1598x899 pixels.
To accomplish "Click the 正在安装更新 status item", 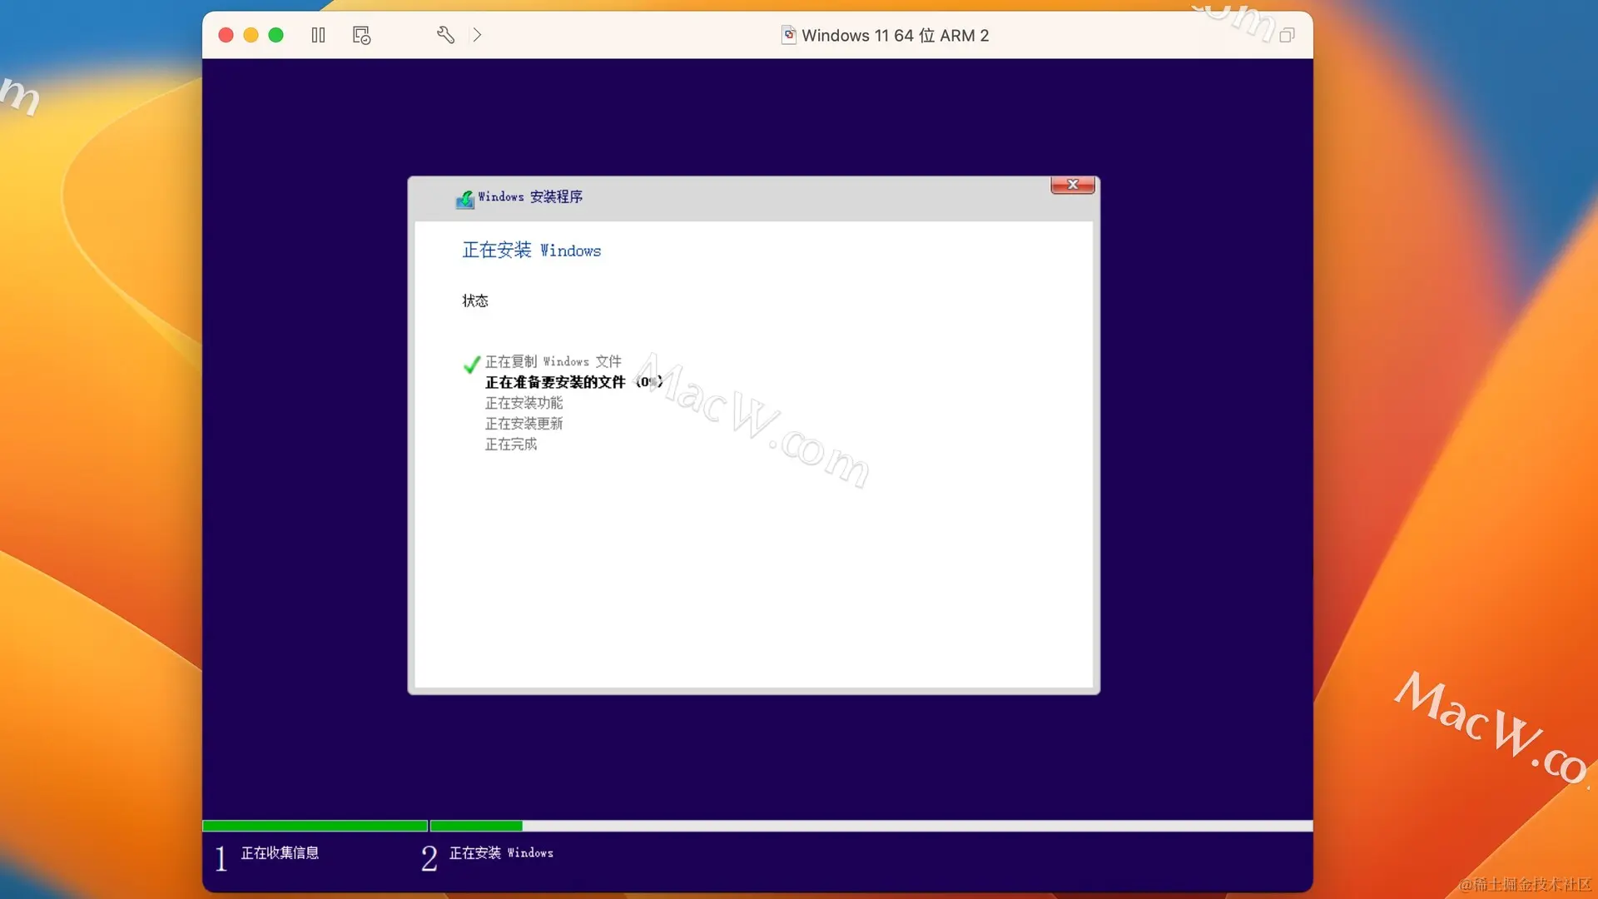I will point(524,424).
